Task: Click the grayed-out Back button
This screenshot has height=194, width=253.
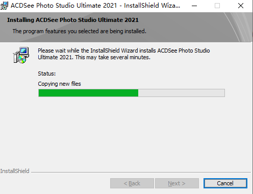Action: pyautogui.click(x=132, y=183)
